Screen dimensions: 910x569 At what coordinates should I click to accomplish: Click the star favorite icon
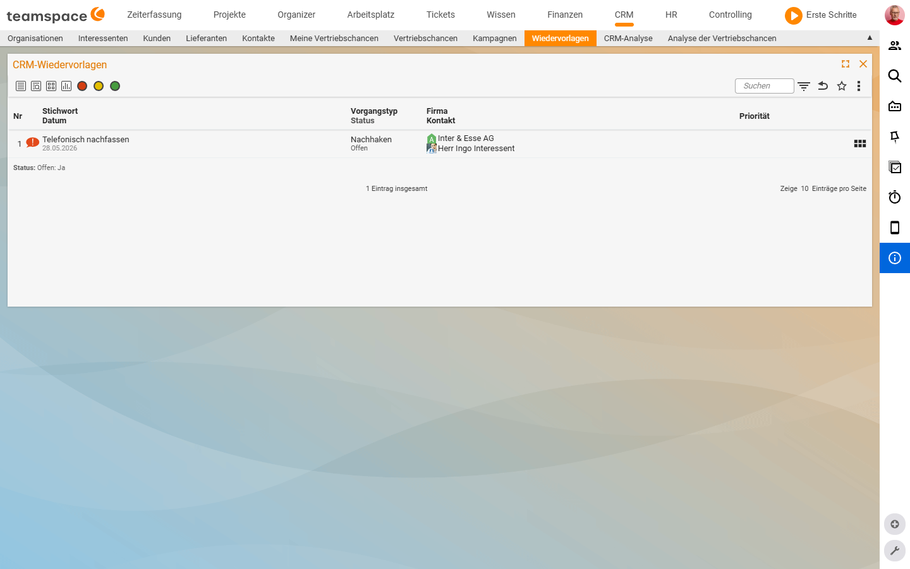pos(842,86)
